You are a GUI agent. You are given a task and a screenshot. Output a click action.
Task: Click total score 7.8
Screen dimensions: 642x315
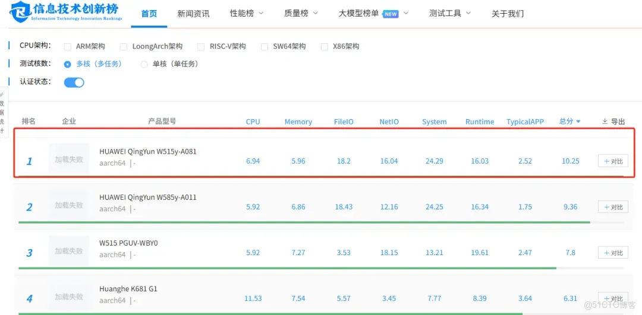point(570,253)
